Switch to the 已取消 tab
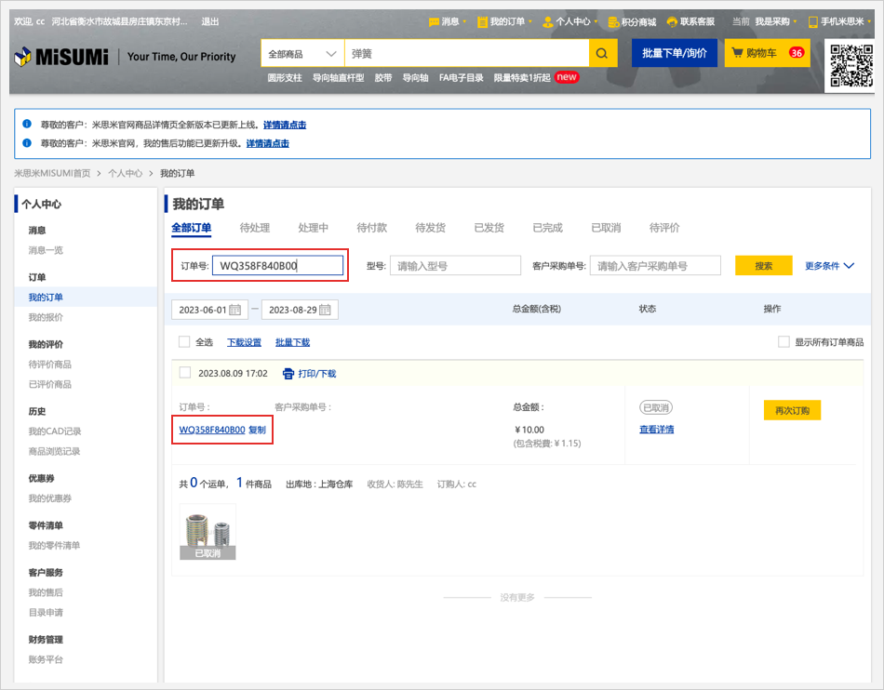 606,228
